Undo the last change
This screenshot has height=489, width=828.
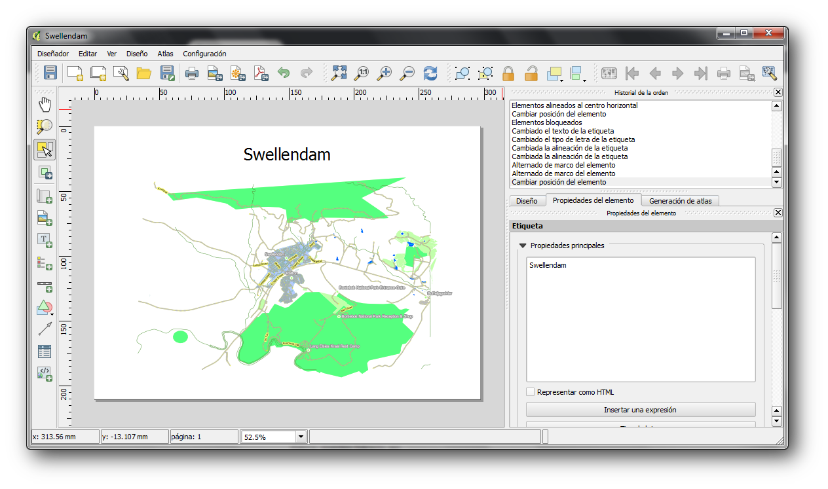(x=284, y=73)
